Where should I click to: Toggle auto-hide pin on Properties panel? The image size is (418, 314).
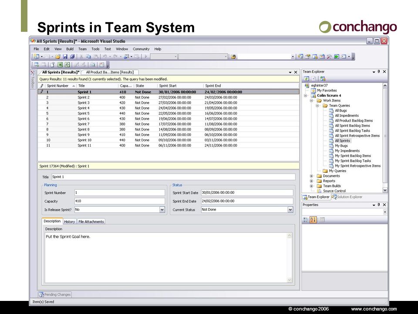(x=379, y=205)
